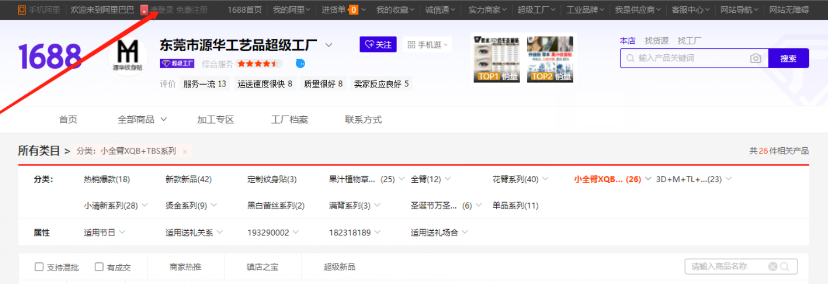The width and height of the screenshot is (828, 284).
Task: Select the 商家热推 sorting tab
Action: click(x=186, y=267)
